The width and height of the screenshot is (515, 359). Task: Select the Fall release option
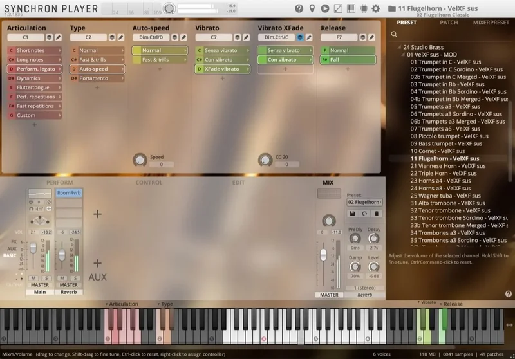click(348, 60)
